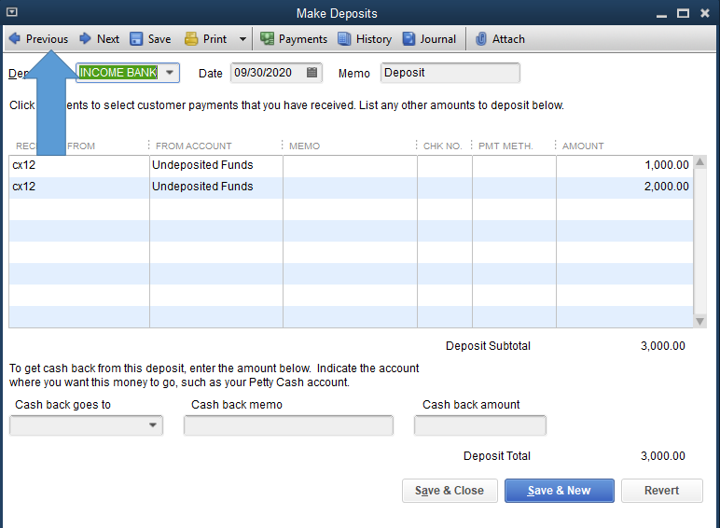Click the 1,000.00 amount cell
This screenshot has height=528, width=720.
click(625, 165)
